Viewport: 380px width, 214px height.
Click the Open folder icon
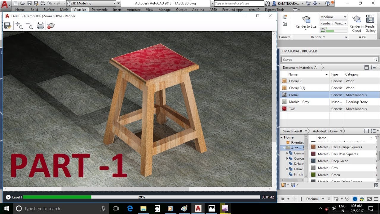point(23,3)
